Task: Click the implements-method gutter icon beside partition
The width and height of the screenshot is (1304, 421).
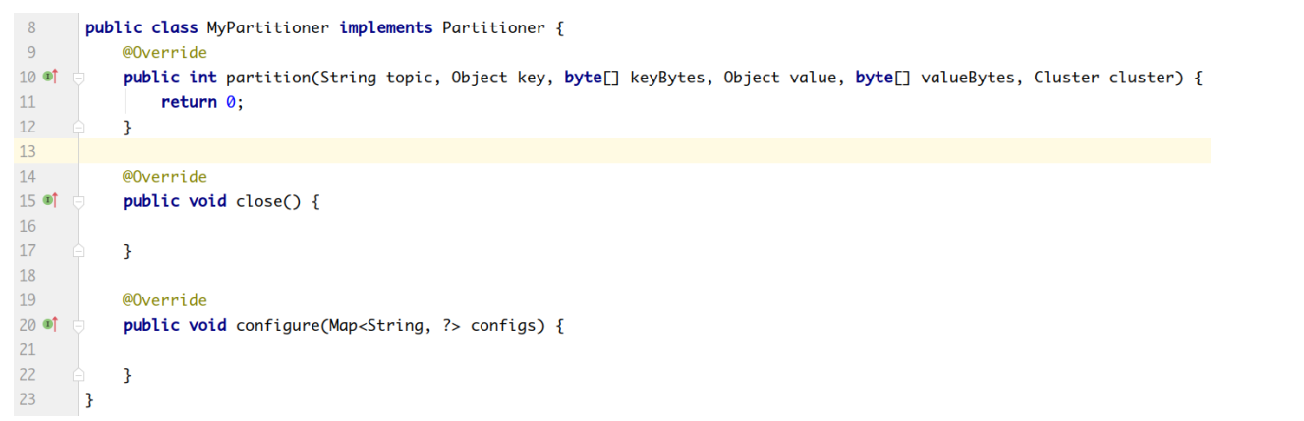Action: click(50, 77)
